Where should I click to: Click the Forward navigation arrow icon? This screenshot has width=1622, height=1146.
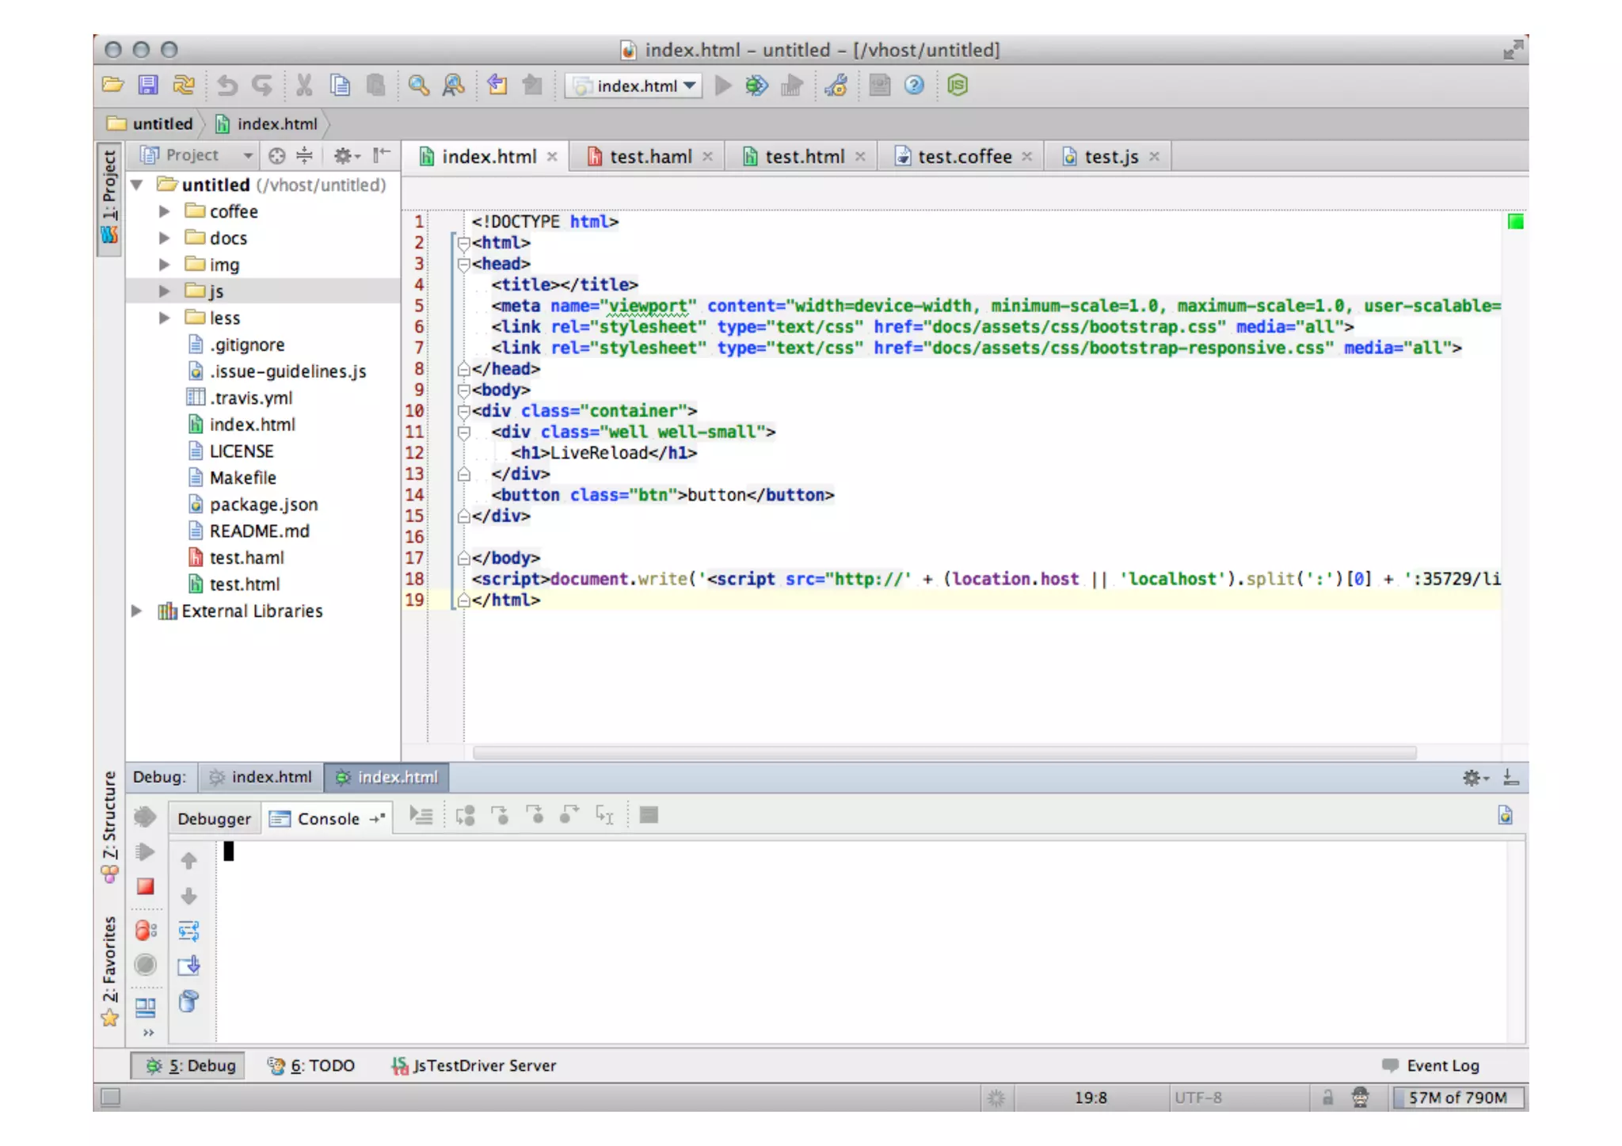[533, 85]
